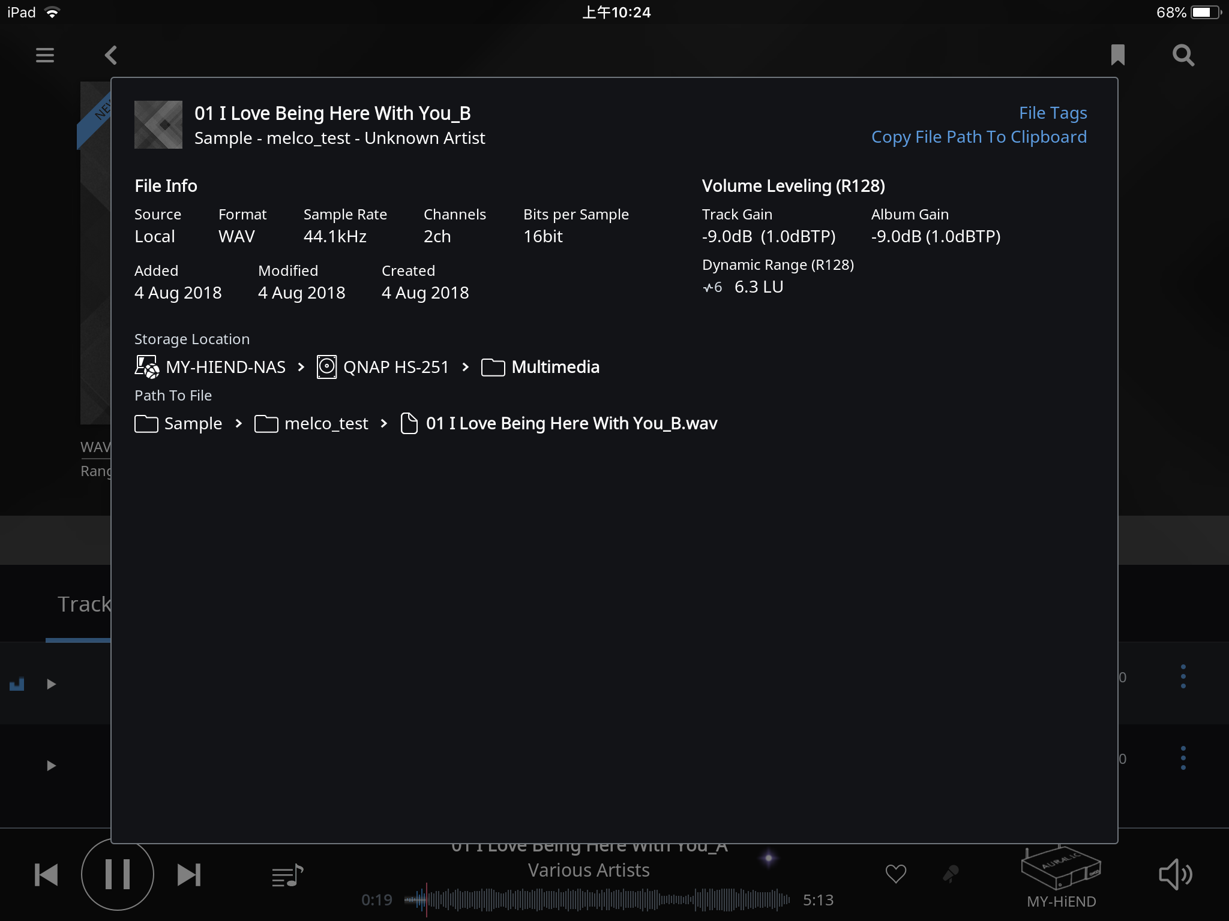Skip to the previous track
1229x921 pixels.
[46, 875]
